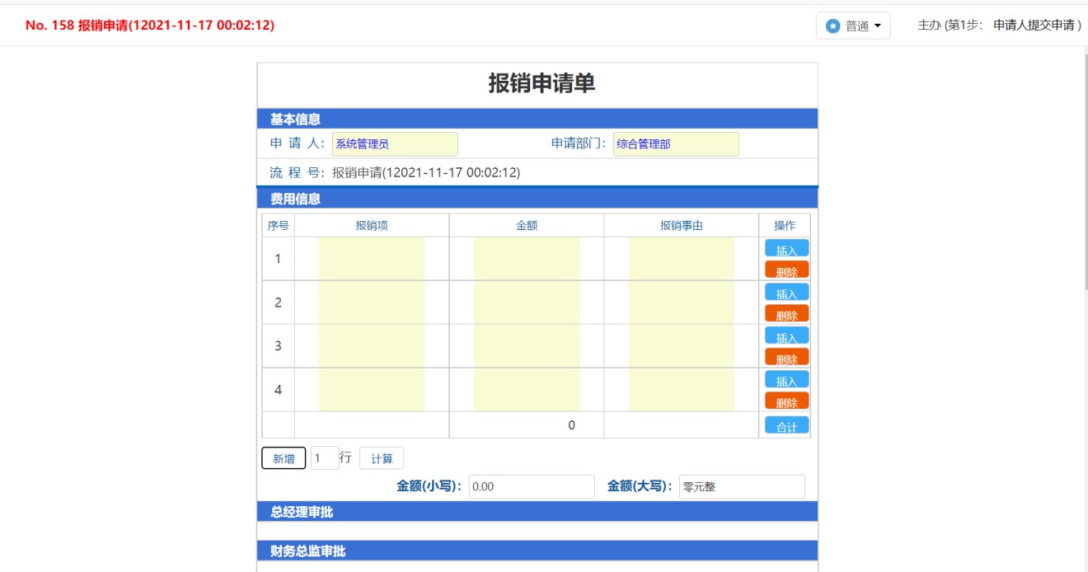The height and width of the screenshot is (572, 1088).
Task: Click the red No. 158 报销申请 title
Action: pos(150,26)
